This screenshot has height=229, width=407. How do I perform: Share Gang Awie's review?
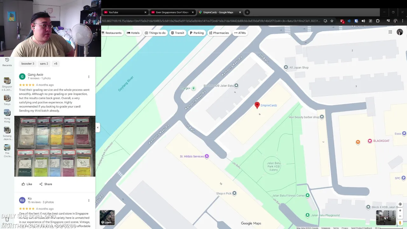(45, 184)
